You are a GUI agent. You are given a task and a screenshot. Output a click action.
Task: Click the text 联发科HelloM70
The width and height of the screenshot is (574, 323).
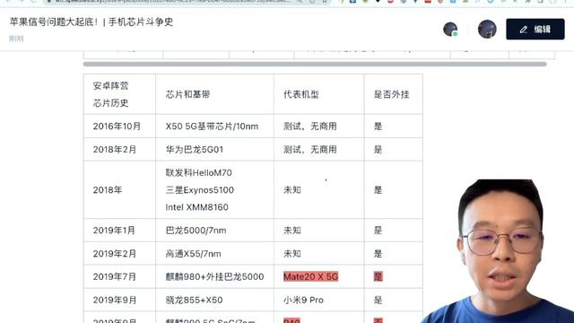tap(199, 172)
